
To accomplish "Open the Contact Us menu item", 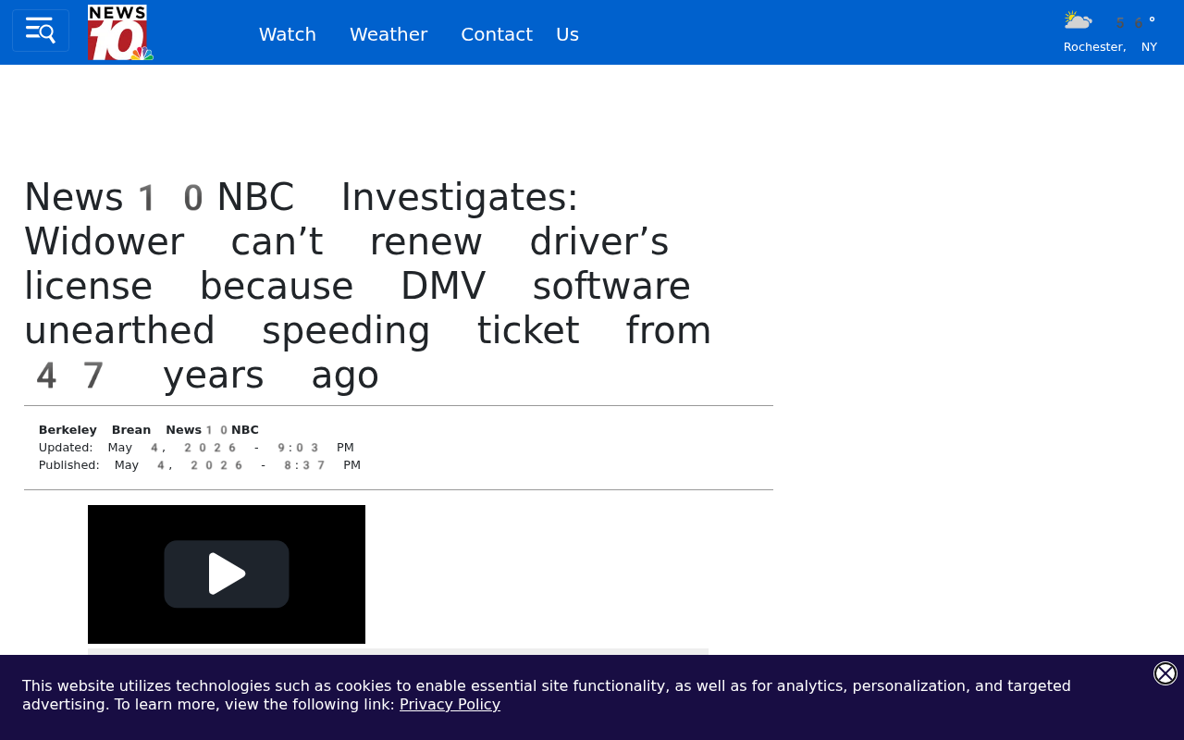I will pos(520,34).
